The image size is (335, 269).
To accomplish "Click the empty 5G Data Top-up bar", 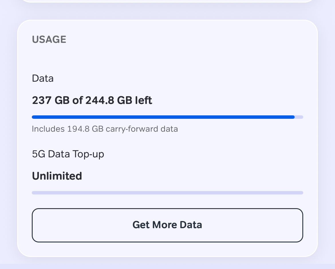I will (167, 193).
